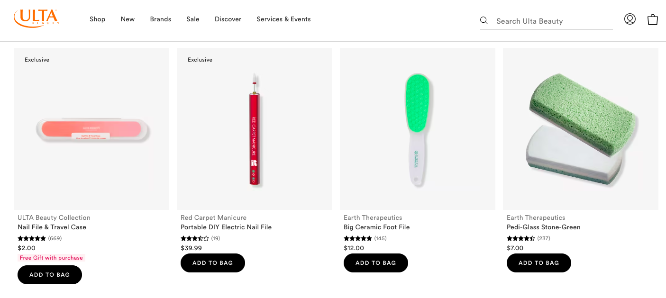Viewport: 666px width, 298px height.
Task: Open the Pedi-Glass Stone-Green product title
Action: tap(543, 227)
